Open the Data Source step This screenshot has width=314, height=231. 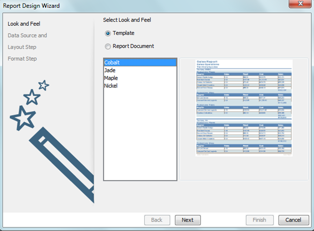[27, 35]
